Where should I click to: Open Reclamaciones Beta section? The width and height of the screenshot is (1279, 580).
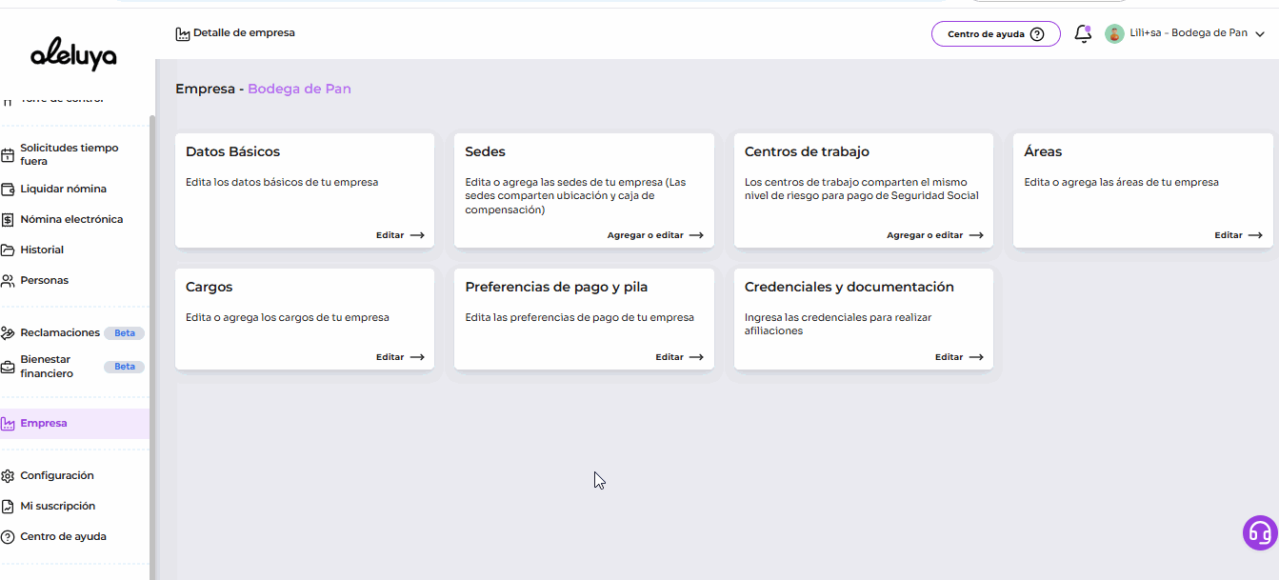click(x=60, y=332)
